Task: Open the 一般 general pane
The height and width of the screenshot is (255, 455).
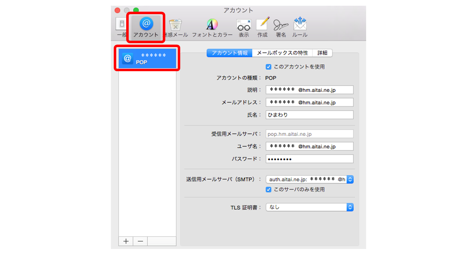Action: pyautogui.click(x=122, y=28)
